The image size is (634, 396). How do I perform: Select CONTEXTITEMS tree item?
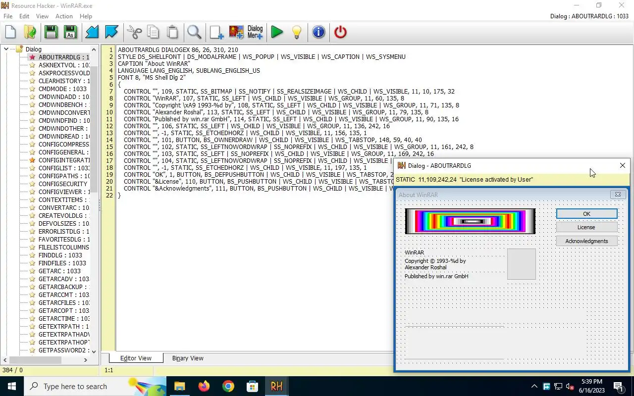tap(64, 200)
